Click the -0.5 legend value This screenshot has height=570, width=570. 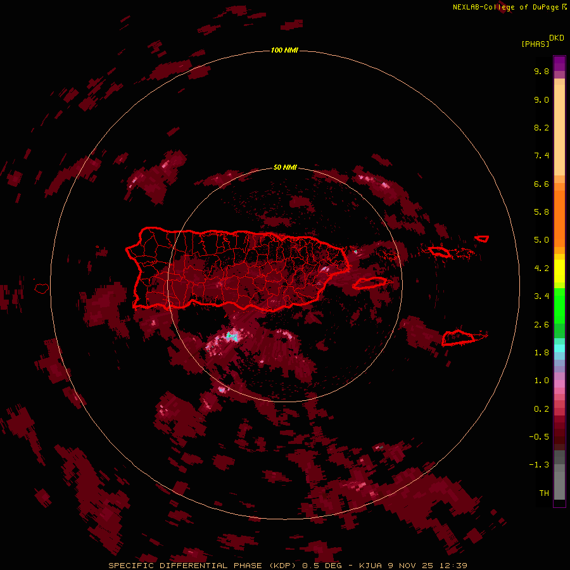pyautogui.click(x=539, y=437)
